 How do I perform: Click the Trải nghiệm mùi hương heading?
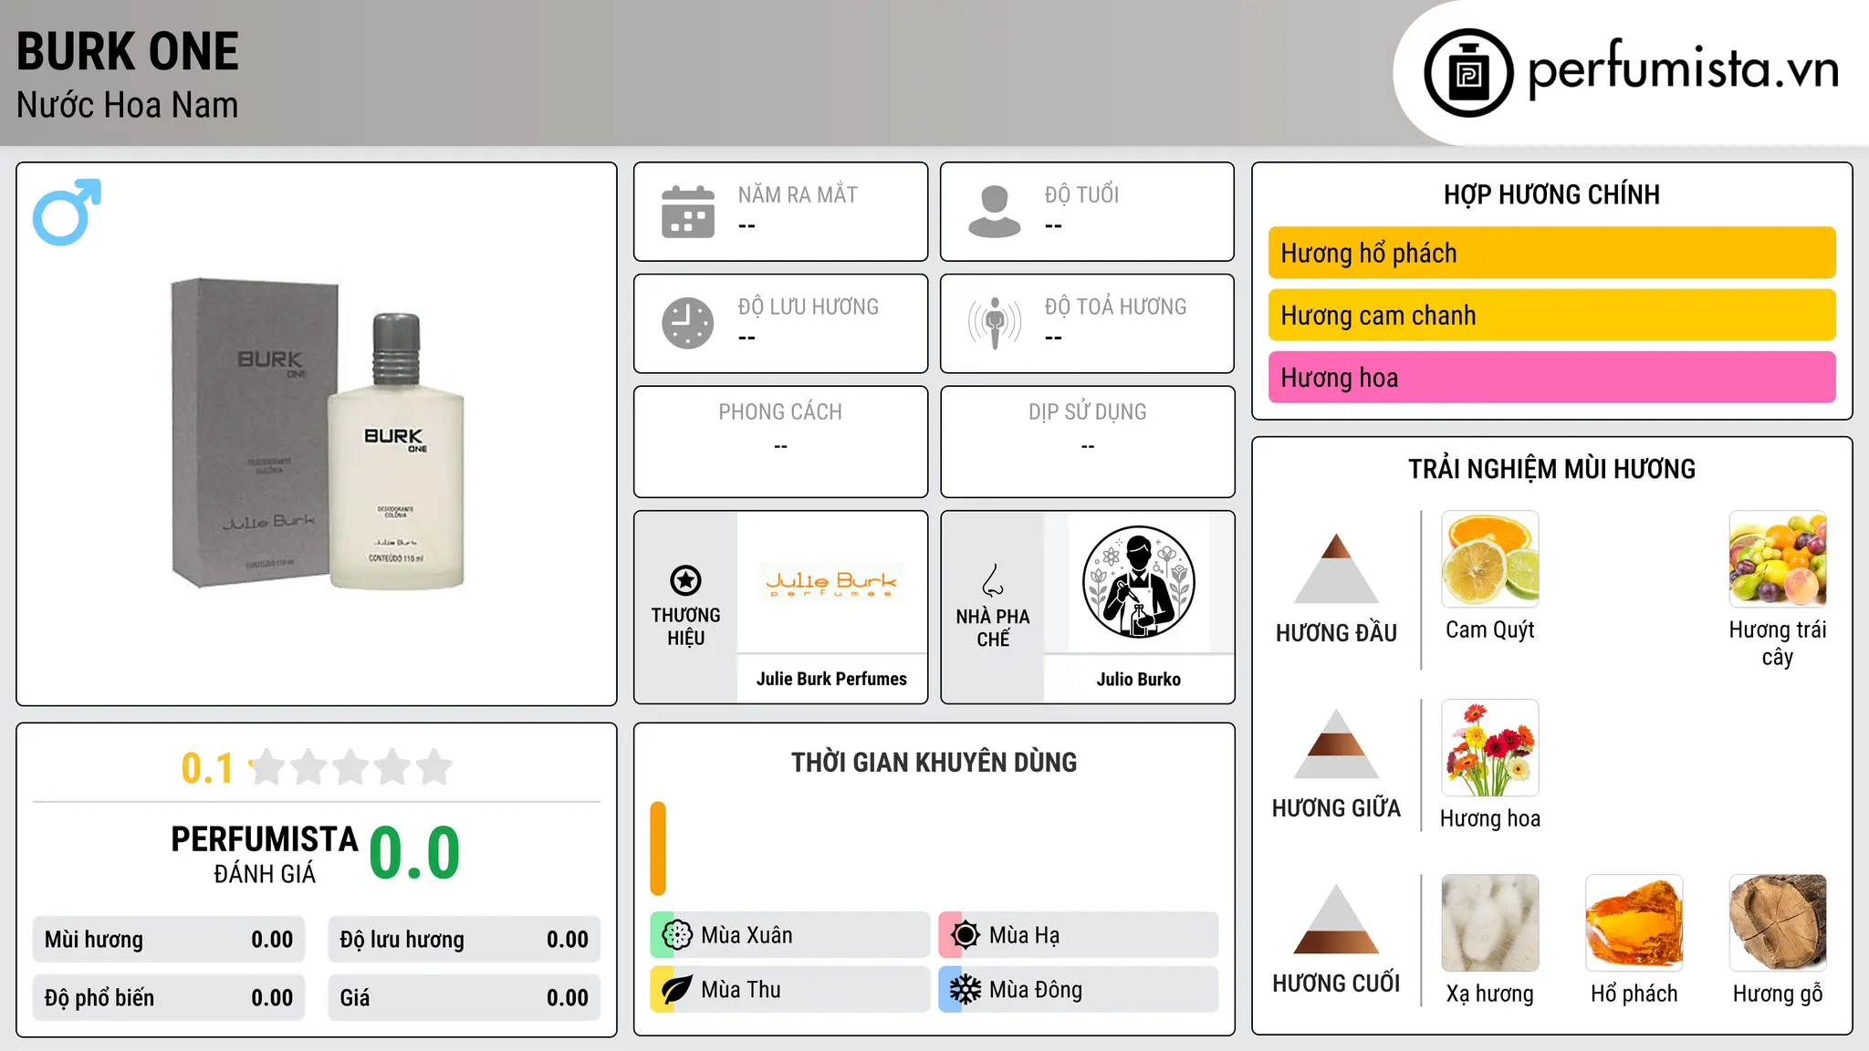[x=1551, y=469]
